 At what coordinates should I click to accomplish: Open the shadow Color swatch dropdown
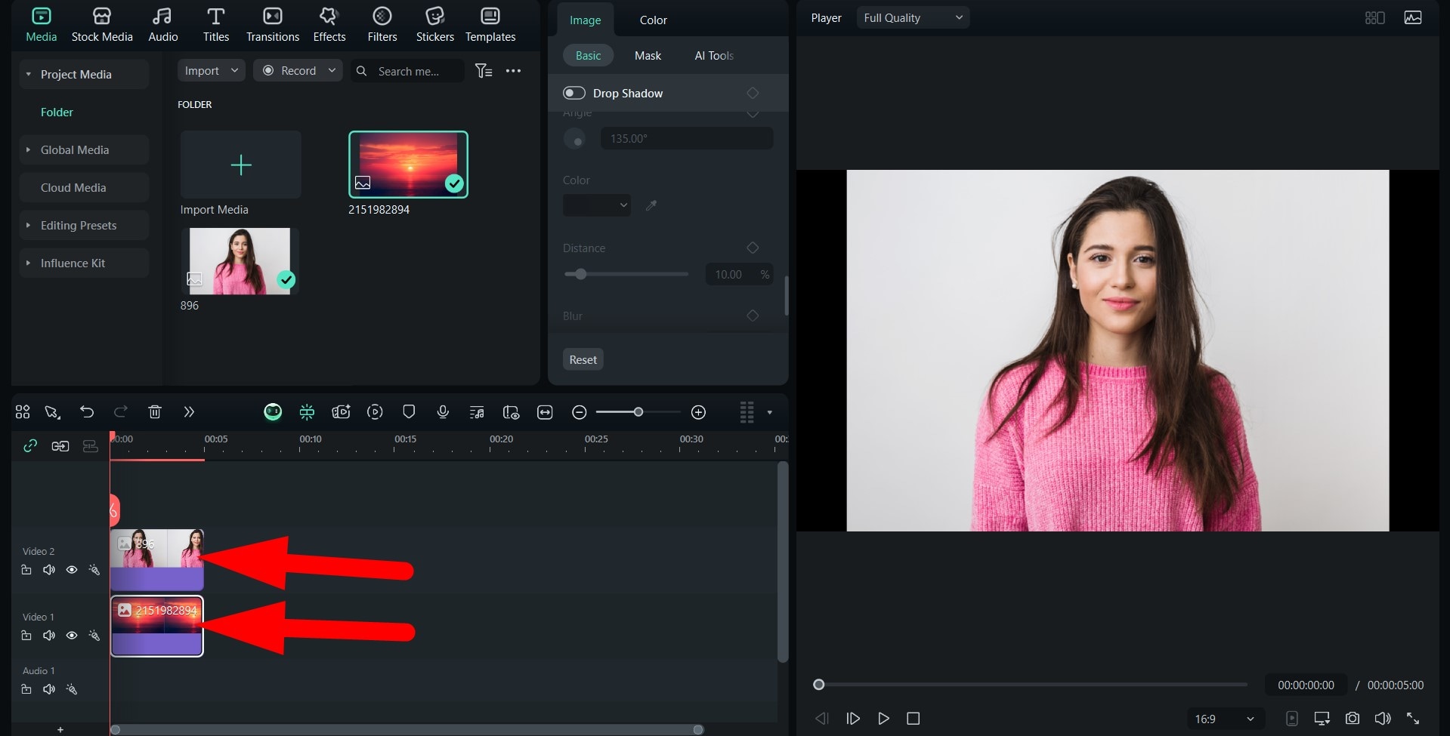coord(597,205)
